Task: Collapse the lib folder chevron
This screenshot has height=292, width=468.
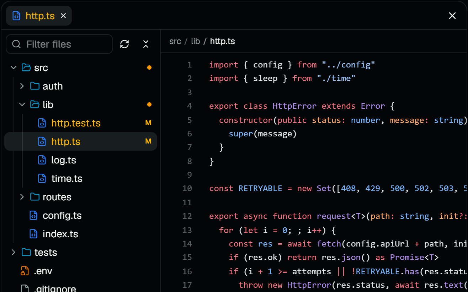Action: point(22,104)
